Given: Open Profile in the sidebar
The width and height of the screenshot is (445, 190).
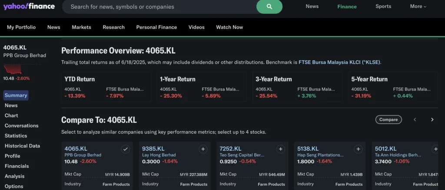Looking at the screenshot, I should coord(13,156).
